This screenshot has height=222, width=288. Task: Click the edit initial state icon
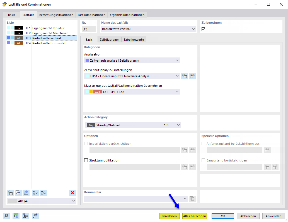(x=267, y=150)
